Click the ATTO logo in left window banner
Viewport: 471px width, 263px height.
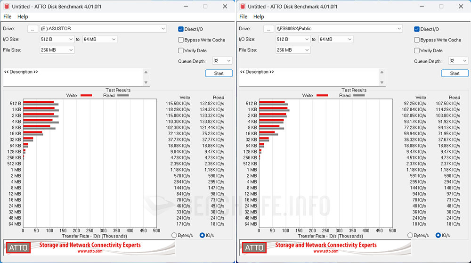coord(18,248)
